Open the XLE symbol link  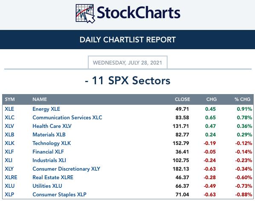[9, 109]
